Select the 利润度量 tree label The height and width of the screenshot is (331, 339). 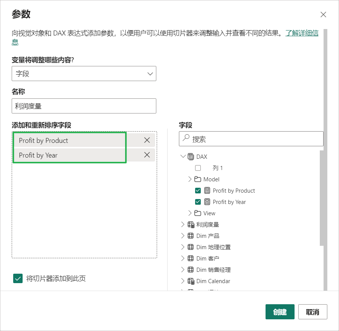coord(208,225)
